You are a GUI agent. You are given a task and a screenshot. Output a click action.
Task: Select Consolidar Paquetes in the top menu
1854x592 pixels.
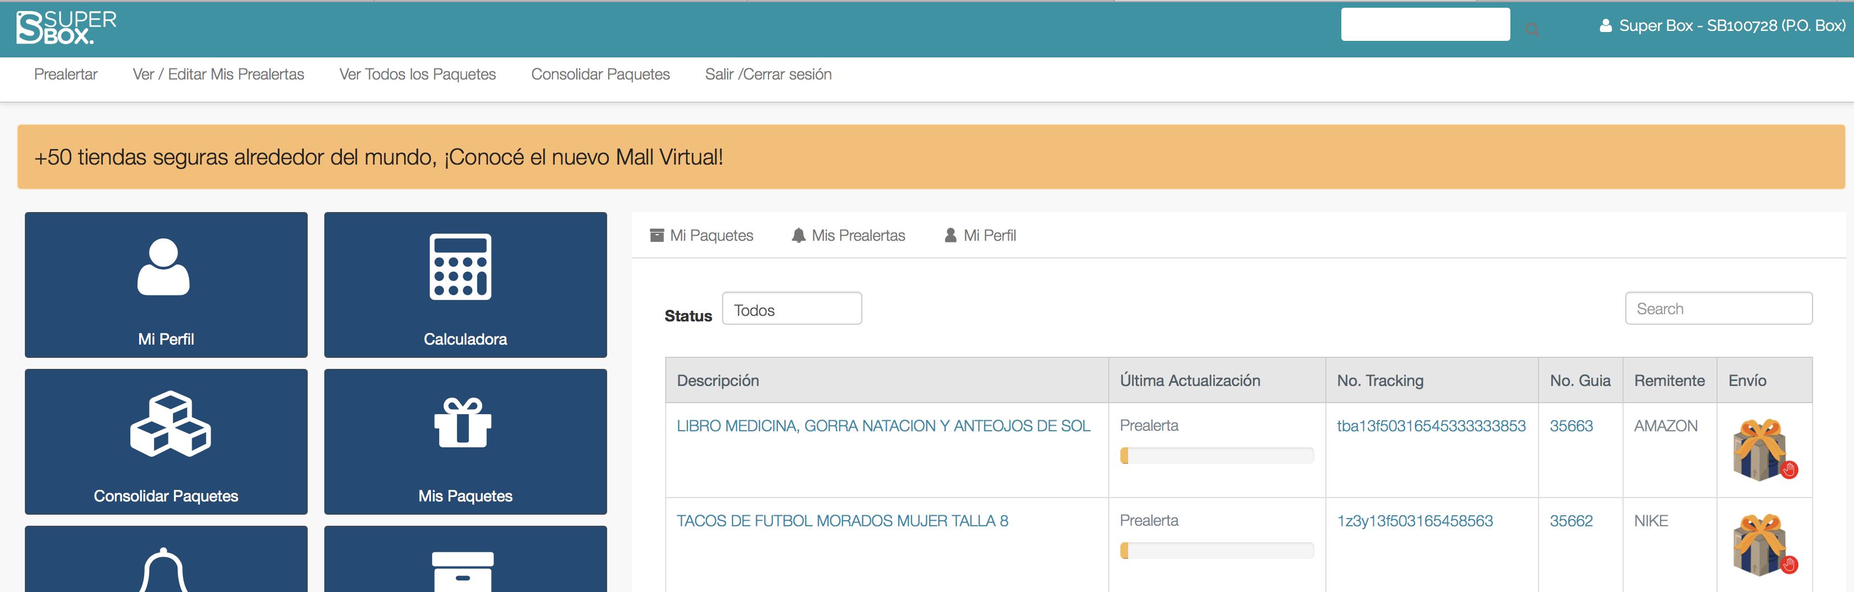(601, 74)
